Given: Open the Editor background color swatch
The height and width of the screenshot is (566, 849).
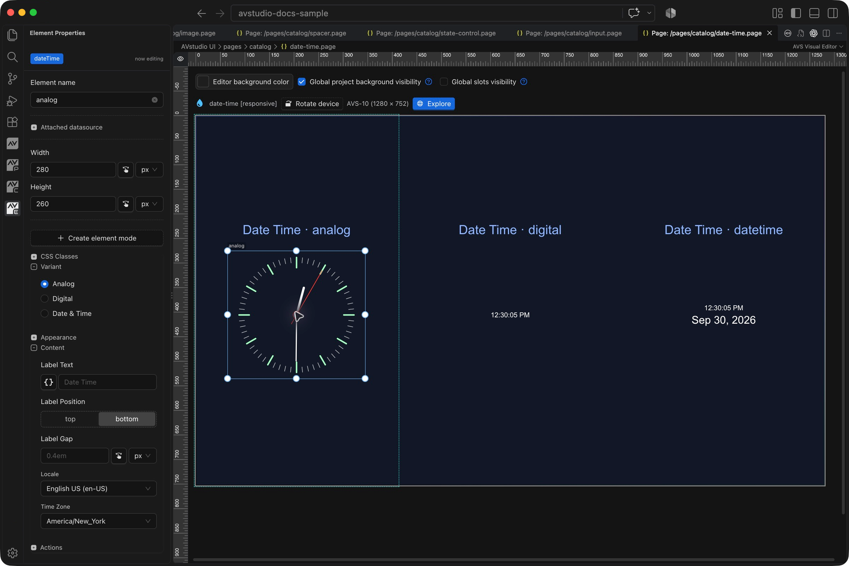Looking at the screenshot, I should pyautogui.click(x=203, y=82).
